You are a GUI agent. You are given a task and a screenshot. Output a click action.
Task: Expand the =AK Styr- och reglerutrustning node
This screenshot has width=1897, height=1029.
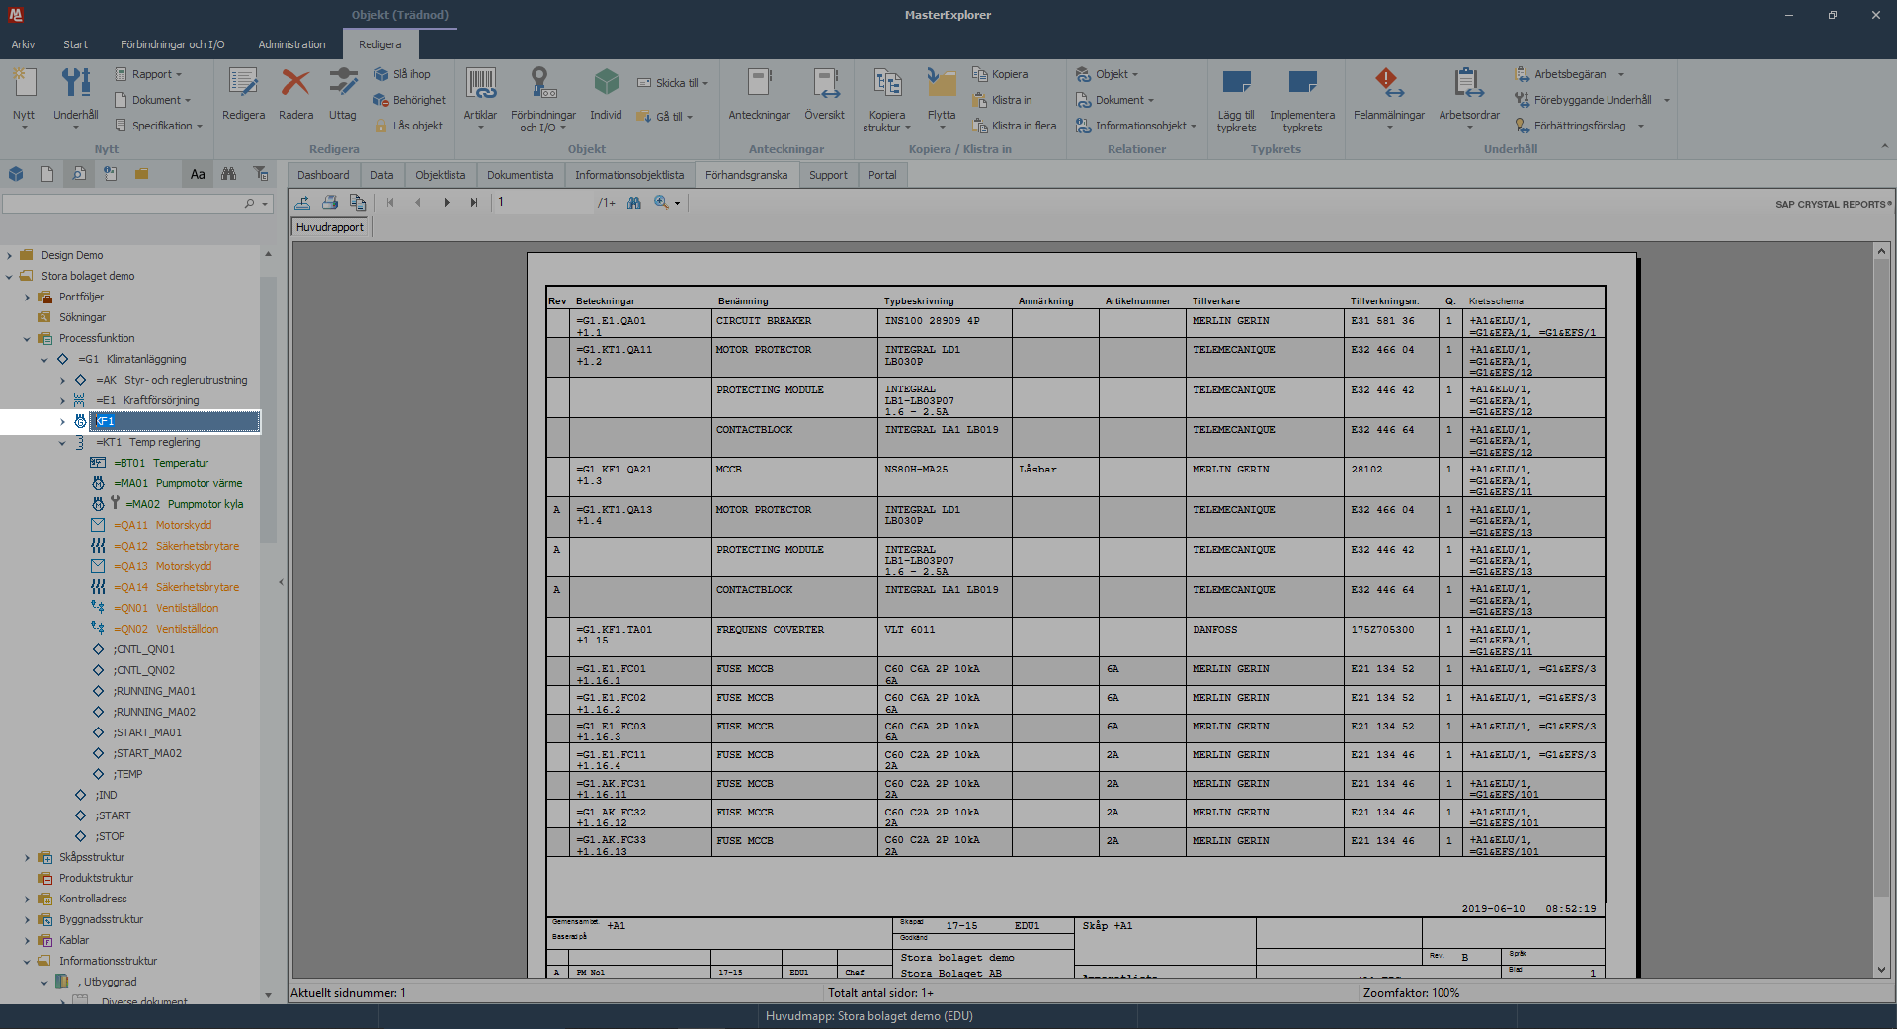[x=62, y=380]
